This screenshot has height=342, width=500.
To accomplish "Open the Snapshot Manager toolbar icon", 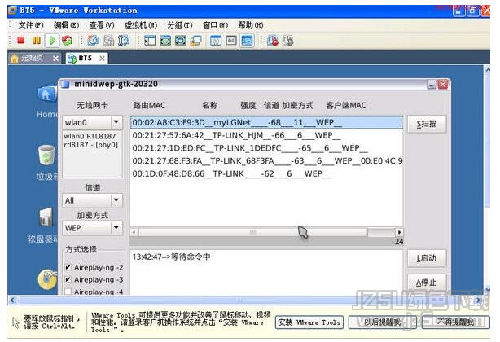I will (x=124, y=41).
